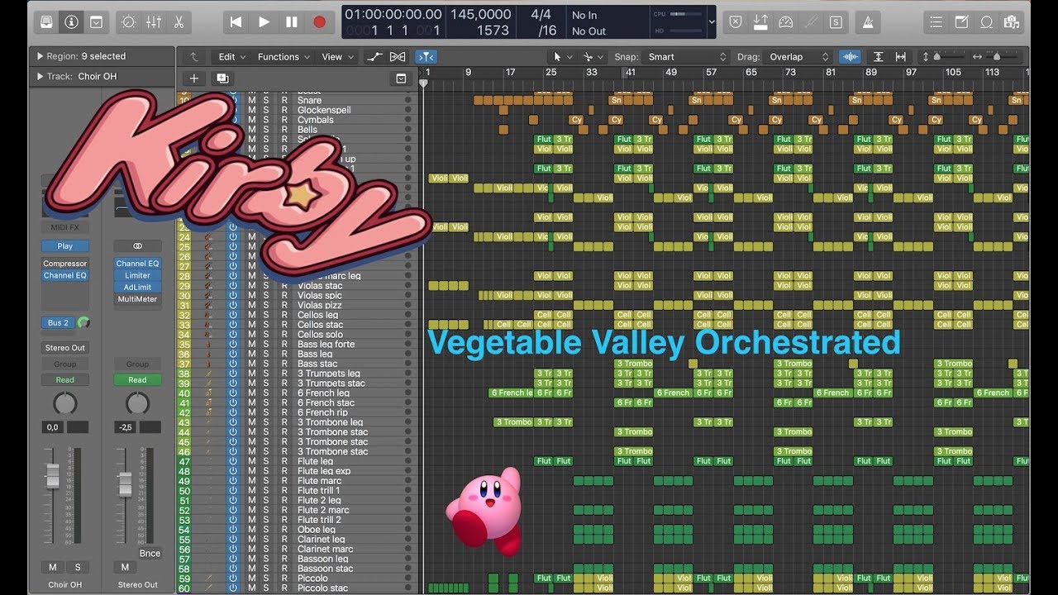The height and width of the screenshot is (595, 1058).
Task: Open the LCD display mode dropdown arrow
Action: [x=712, y=23]
